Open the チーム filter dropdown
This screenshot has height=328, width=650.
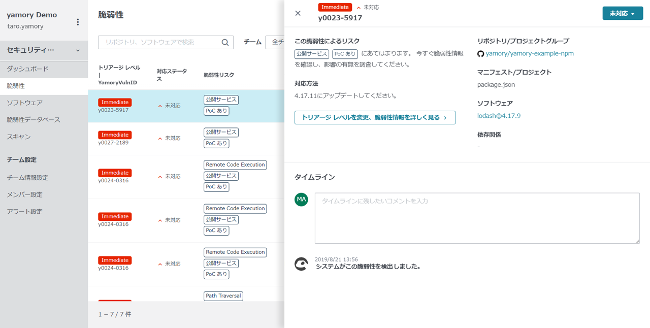[275, 42]
